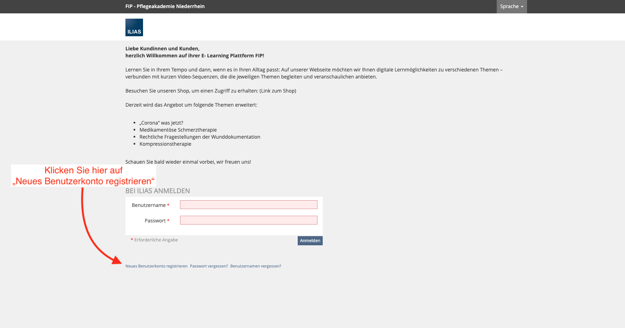625x328 pixels.
Task: Click the BEI ILIAS ANMELDEN heading
Action: tap(157, 191)
